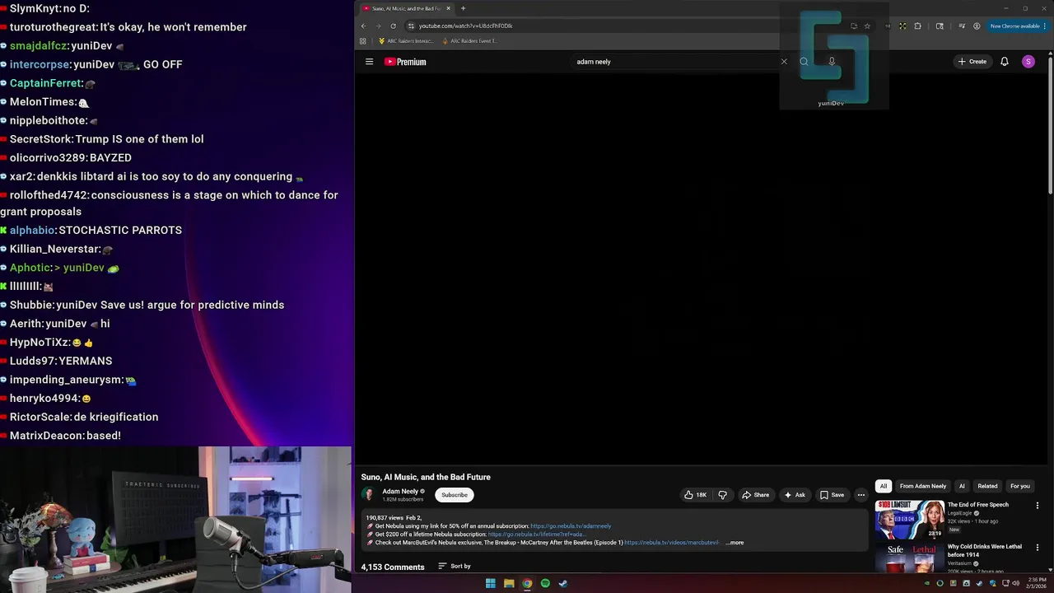Open the comments Sort by dropdown
This screenshot has width=1054, height=593.
click(x=455, y=567)
